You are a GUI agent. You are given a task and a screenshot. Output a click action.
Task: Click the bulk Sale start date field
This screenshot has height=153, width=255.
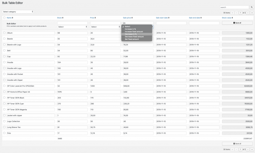point(171,23)
